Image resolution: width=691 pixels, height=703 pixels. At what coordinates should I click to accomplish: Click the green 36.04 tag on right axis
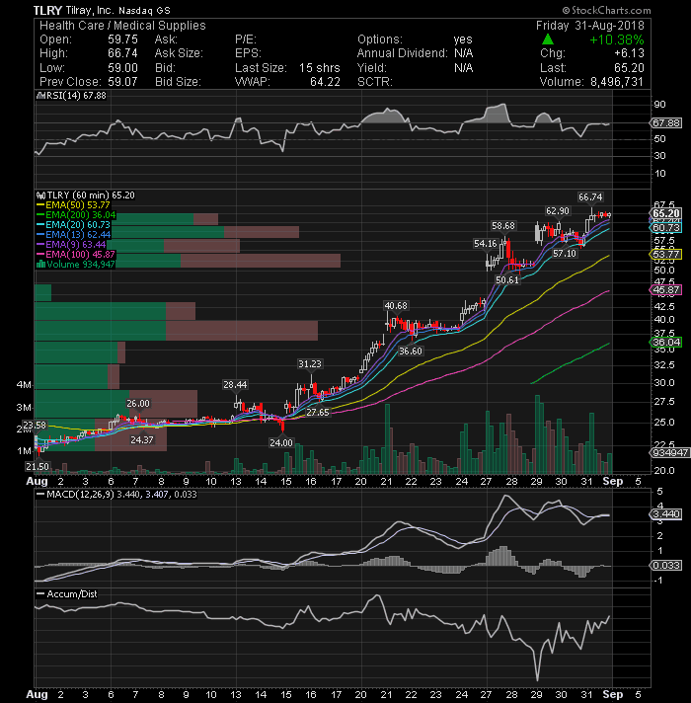click(666, 342)
